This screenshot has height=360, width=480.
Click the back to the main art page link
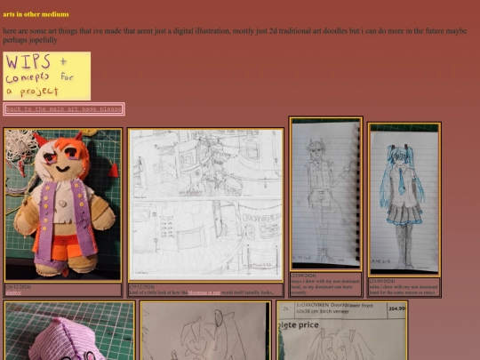pos(64,109)
